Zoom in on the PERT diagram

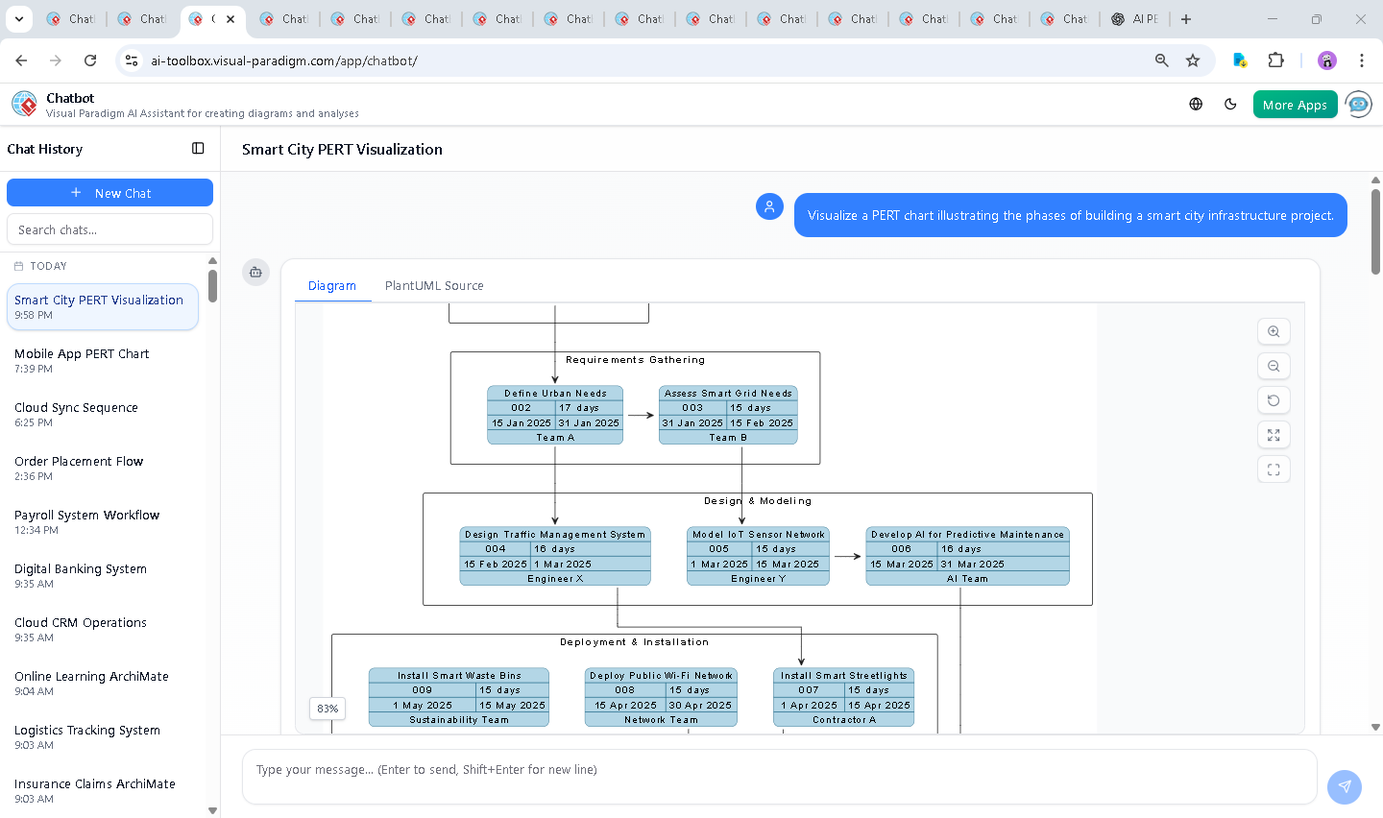pos(1274,331)
